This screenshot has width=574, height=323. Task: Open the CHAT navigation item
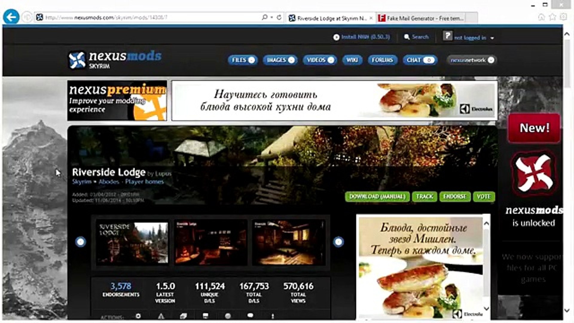pyautogui.click(x=420, y=60)
